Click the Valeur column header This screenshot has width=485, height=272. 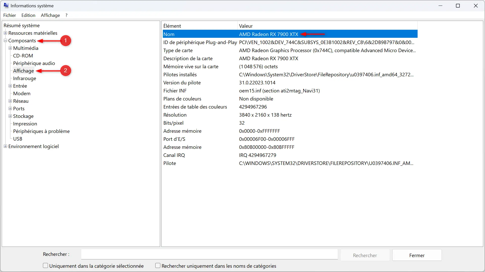click(327, 26)
